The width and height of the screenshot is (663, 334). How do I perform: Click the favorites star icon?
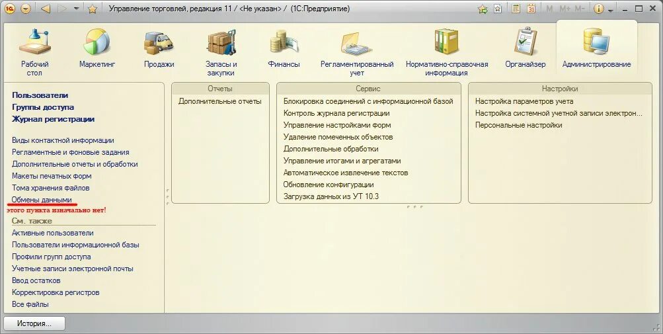click(x=92, y=9)
